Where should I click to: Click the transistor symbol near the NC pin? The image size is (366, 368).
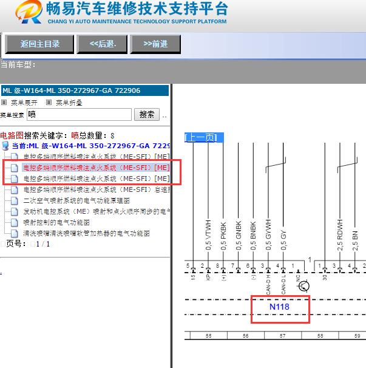click(304, 286)
